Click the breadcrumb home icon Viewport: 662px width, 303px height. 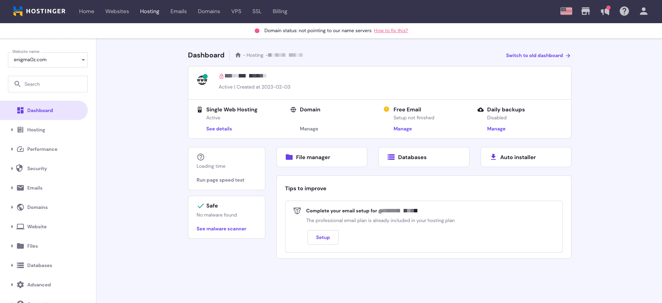[x=238, y=55]
